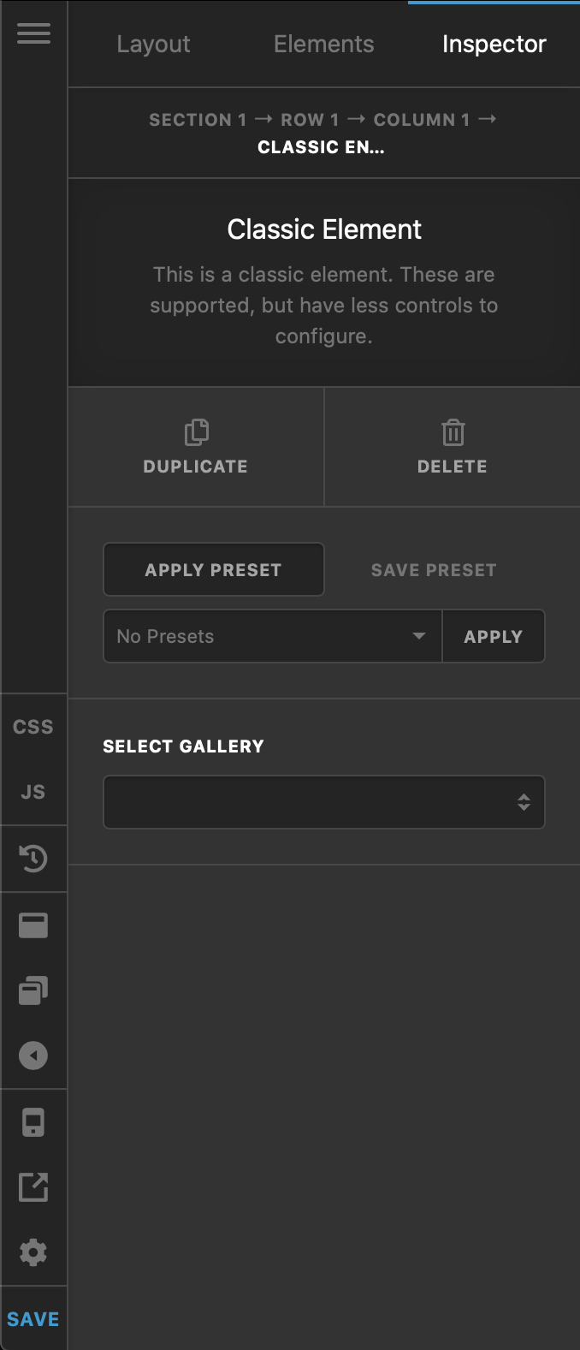Switch to the Elements tab

[323, 44]
